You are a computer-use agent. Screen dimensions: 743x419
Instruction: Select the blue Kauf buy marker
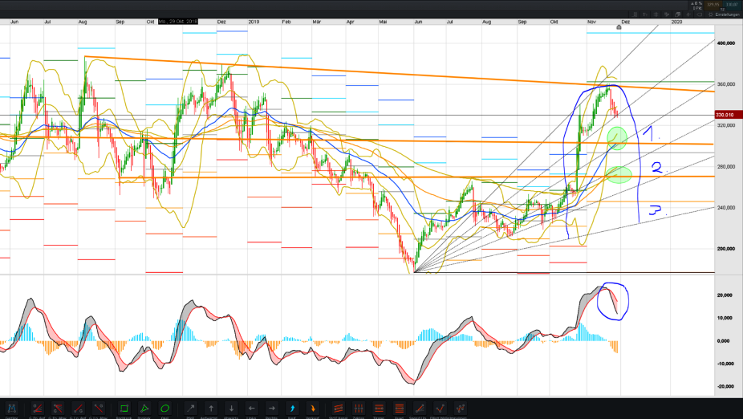(x=292, y=408)
